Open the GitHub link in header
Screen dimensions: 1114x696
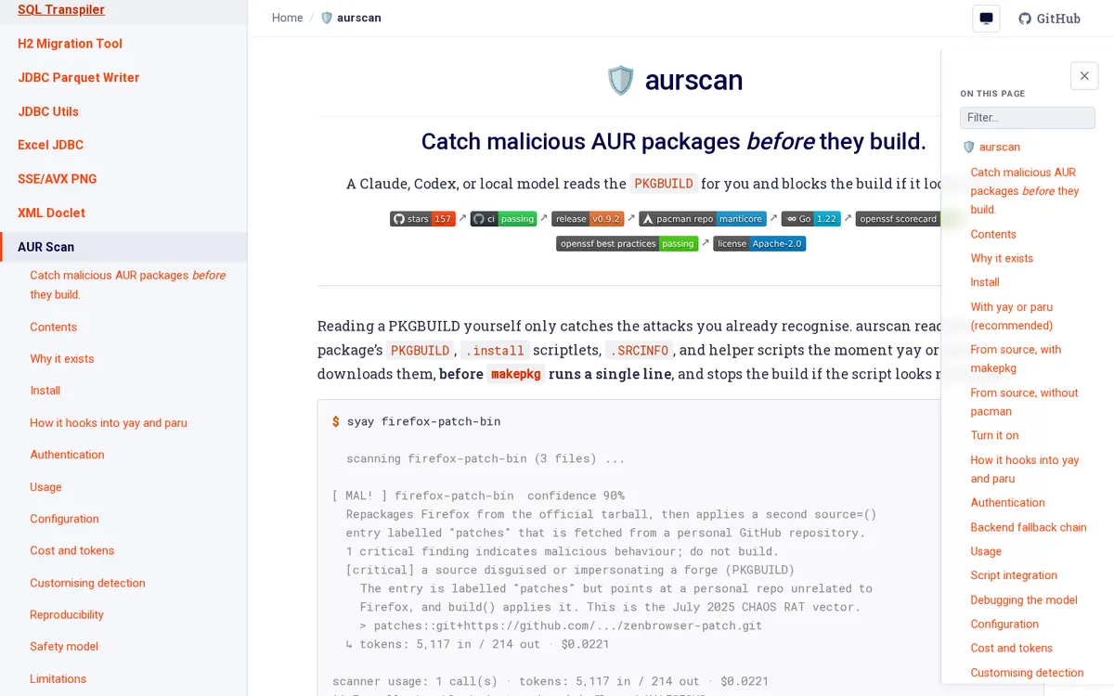tap(1049, 19)
